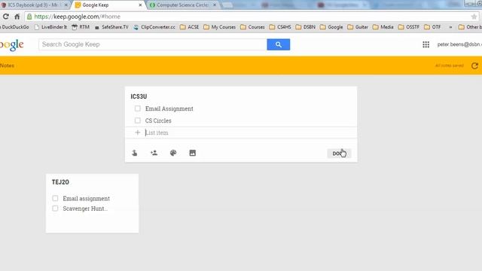Check the CS Circles checkbox
This screenshot has height=271, width=482.
pos(137,120)
